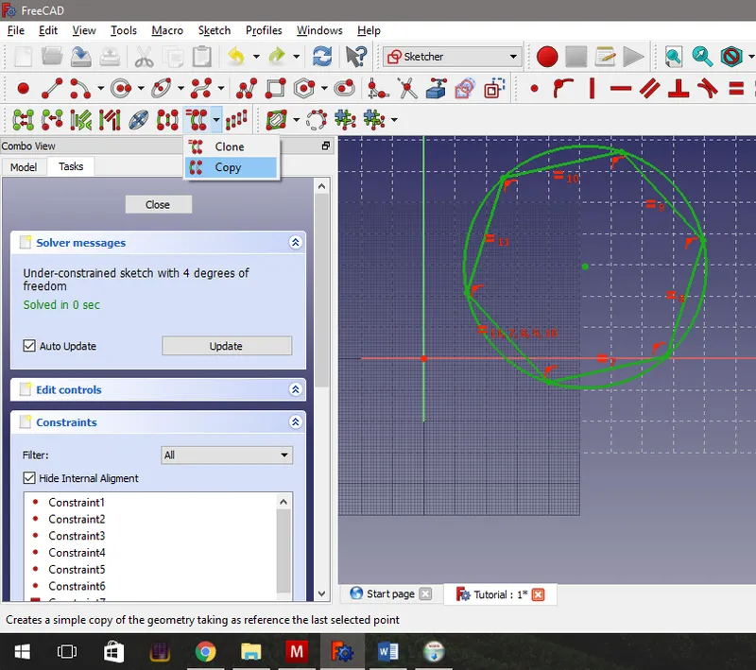Select the trim edge tool
This screenshot has width=756, height=670.
[x=404, y=90]
